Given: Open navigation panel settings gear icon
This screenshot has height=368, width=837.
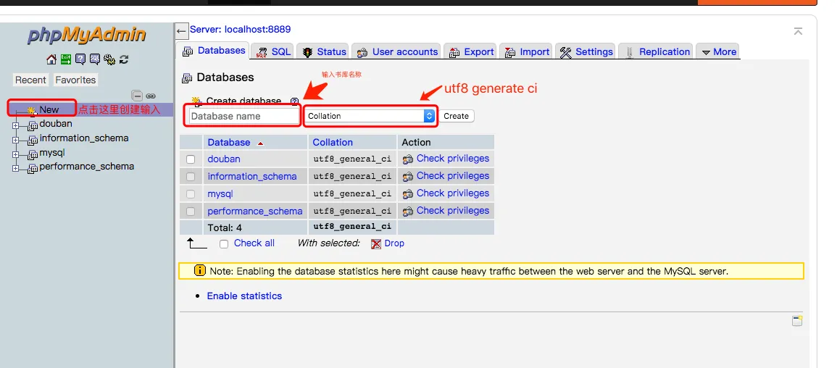Looking at the screenshot, I should click(x=109, y=59).
